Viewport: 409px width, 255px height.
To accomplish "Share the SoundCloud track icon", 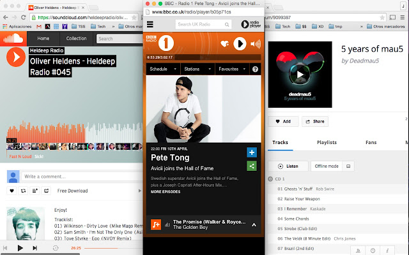I will tap(46, 191).
